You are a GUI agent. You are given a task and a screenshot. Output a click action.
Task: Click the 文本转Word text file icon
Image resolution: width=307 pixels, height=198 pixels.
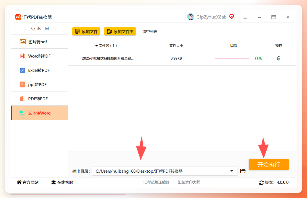[x=22, y=113]
